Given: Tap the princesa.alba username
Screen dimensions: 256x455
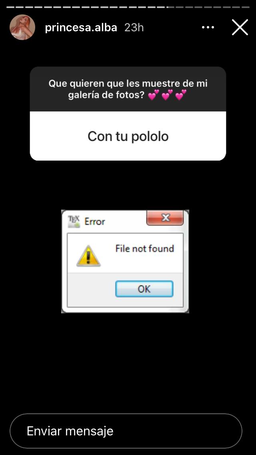Looking at the screenshot, I should pyautogui.click(x=81, y=27).
